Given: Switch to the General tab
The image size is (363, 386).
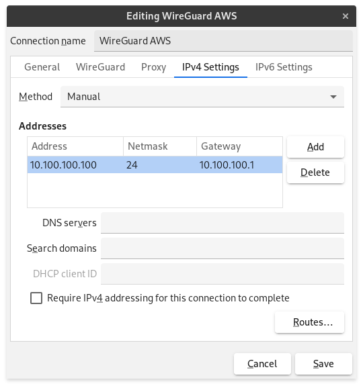Looking at the screenshot, I should tap(42, 67).
